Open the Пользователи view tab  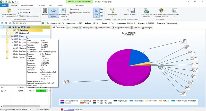(103, 28)
